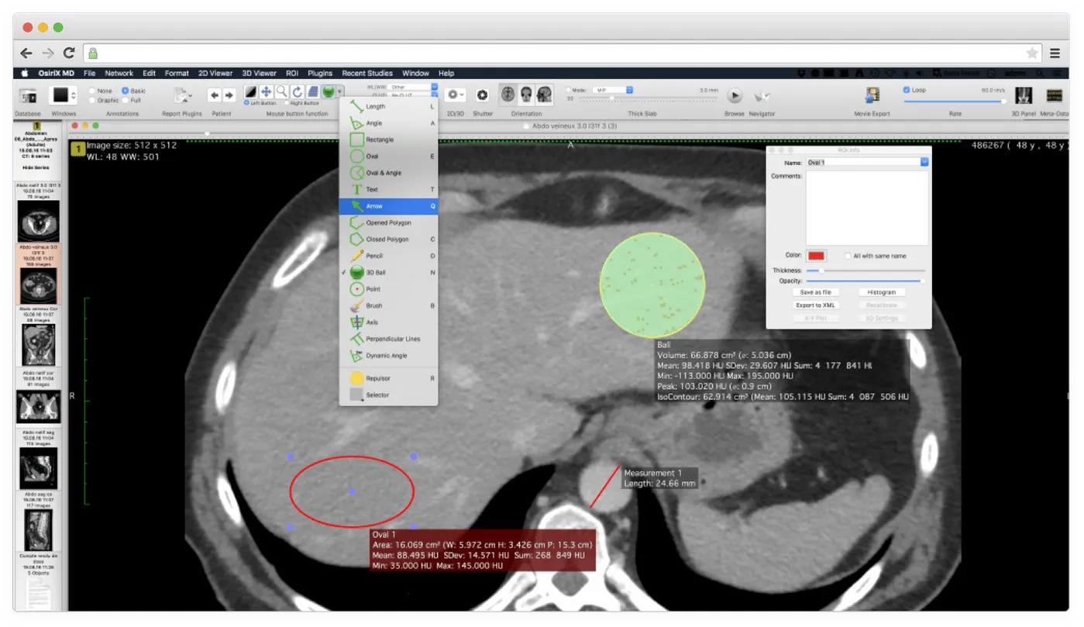1084x627 pixels.
Task: Adjust the ROI Thickness slider
Action: click(865, 270)
